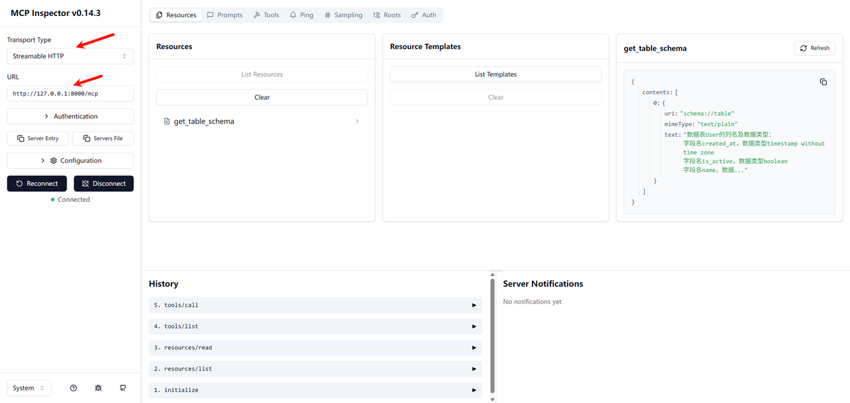Open the Transport Type dropdown
Viewport: 850px width, 403px height.
click(70, 56)
